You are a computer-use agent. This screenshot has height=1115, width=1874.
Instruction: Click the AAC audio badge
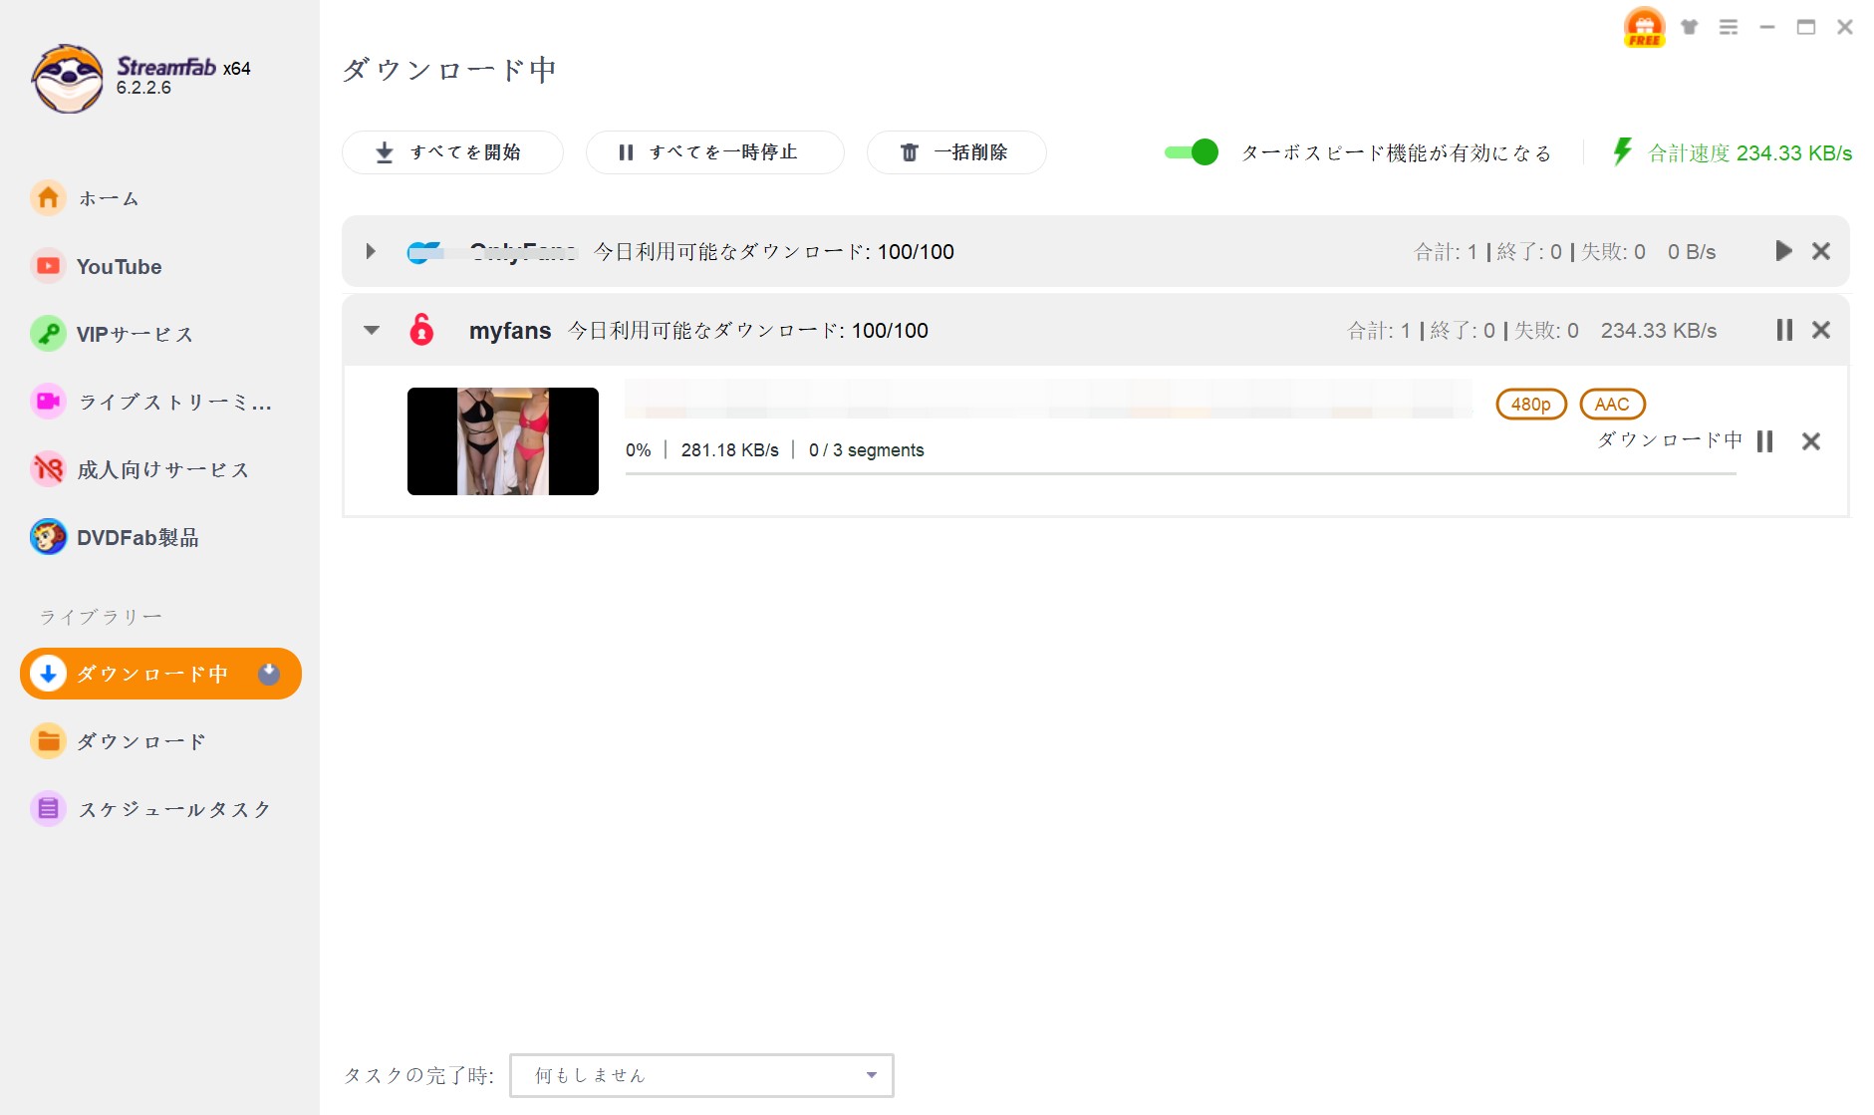coord(1612,404)
